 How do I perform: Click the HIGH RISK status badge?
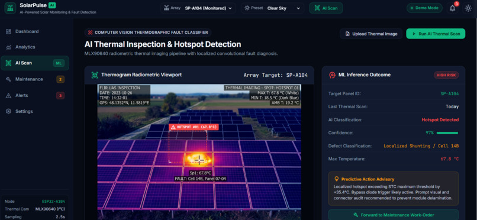(x=446, y=75)
